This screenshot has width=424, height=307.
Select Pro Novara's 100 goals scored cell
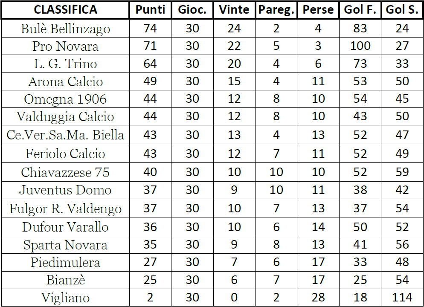click(360, 46)
